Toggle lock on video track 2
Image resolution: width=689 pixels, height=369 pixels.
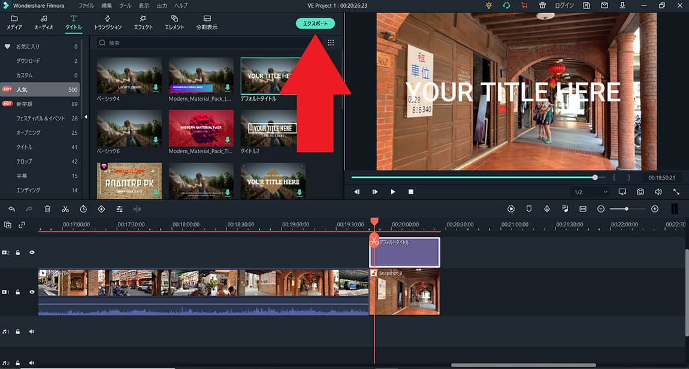coord(17,253)
